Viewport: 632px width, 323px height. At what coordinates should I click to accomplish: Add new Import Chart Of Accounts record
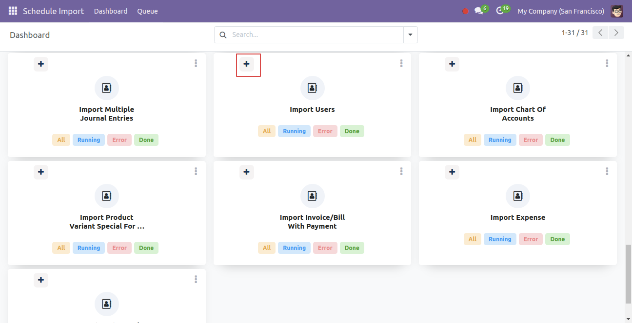(x=452, y=64)
